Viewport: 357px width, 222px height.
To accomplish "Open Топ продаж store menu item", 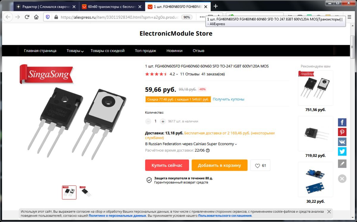I will pos(145,51).
